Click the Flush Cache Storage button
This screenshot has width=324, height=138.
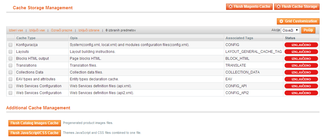(x=297, y=7)
